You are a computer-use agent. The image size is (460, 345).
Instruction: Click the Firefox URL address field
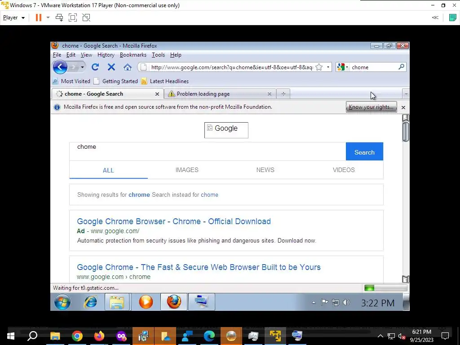click(x=232, y=67)
